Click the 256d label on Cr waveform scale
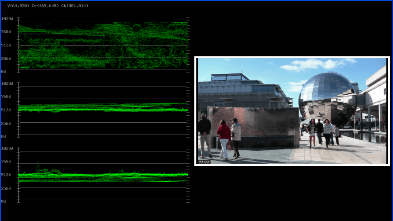The height and width of the screenshot is (221, 393). click(x=6, y=124)
